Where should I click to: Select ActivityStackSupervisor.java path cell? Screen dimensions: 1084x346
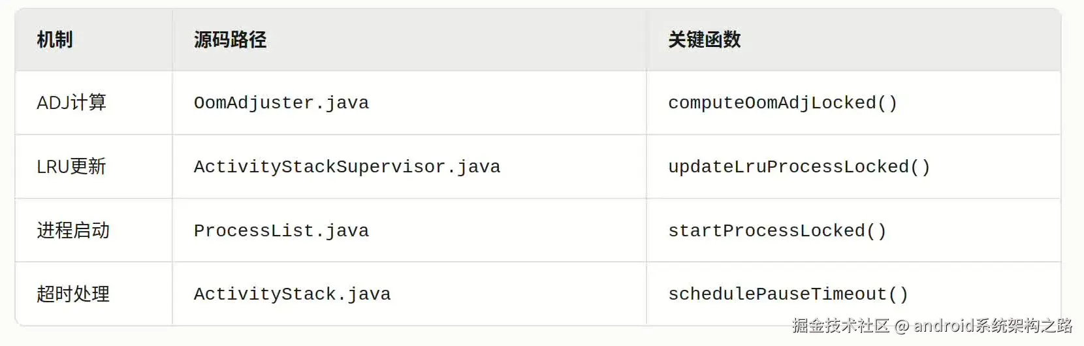pyautogui.click(x=347, y=167)
